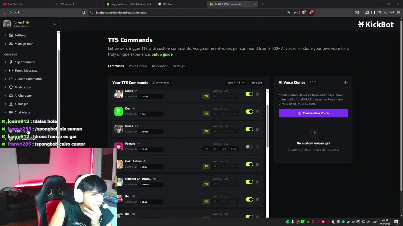Select Mod permission for the Female command

coord(234,149)
